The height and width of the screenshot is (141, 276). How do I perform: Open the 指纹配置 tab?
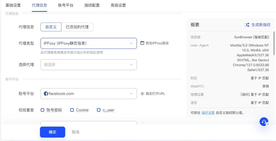(x=92, y=5)
